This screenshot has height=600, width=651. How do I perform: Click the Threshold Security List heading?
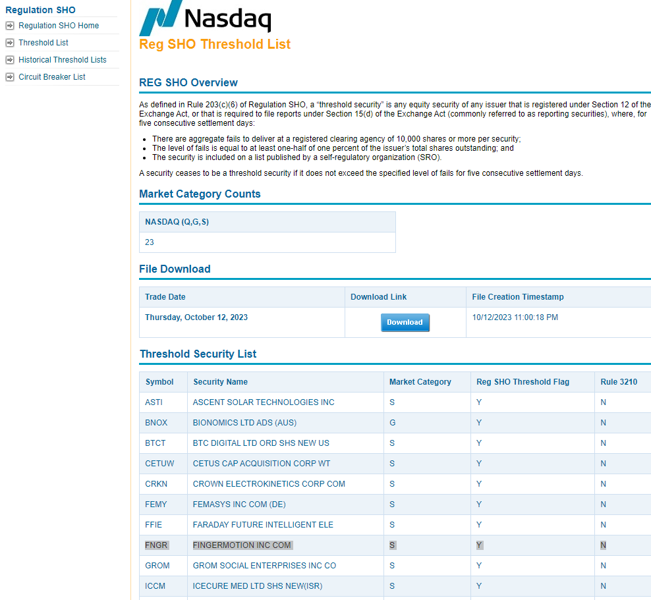point(198,354)
